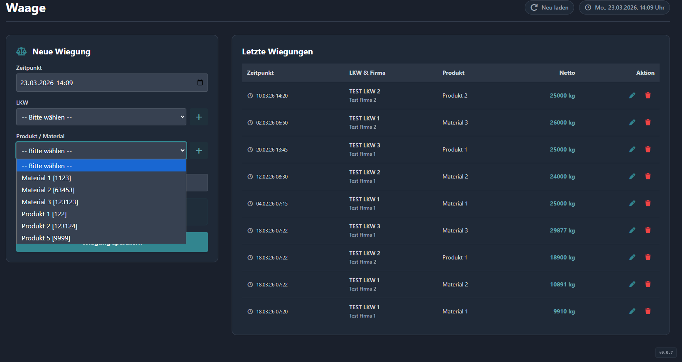Choose Material 3 [123123] option
Viewport: 682px width, 362px height.
(50, 202)
